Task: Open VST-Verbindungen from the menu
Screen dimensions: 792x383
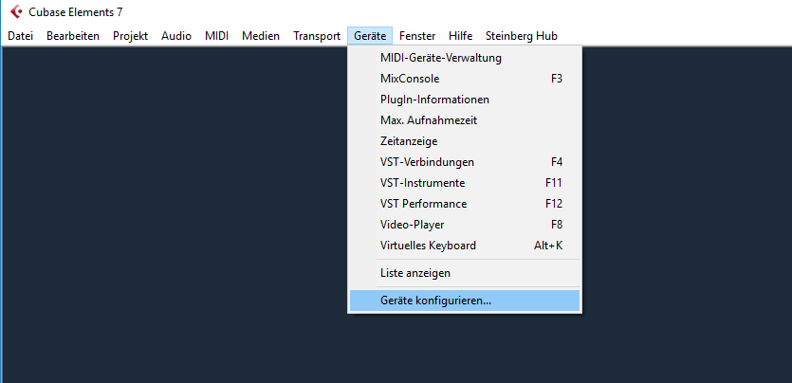Action: [465, 162]
